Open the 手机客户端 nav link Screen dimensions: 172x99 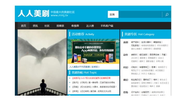(x=107, y=26)
